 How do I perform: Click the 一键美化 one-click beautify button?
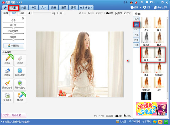pyautogui.click(x=14, y=45)
